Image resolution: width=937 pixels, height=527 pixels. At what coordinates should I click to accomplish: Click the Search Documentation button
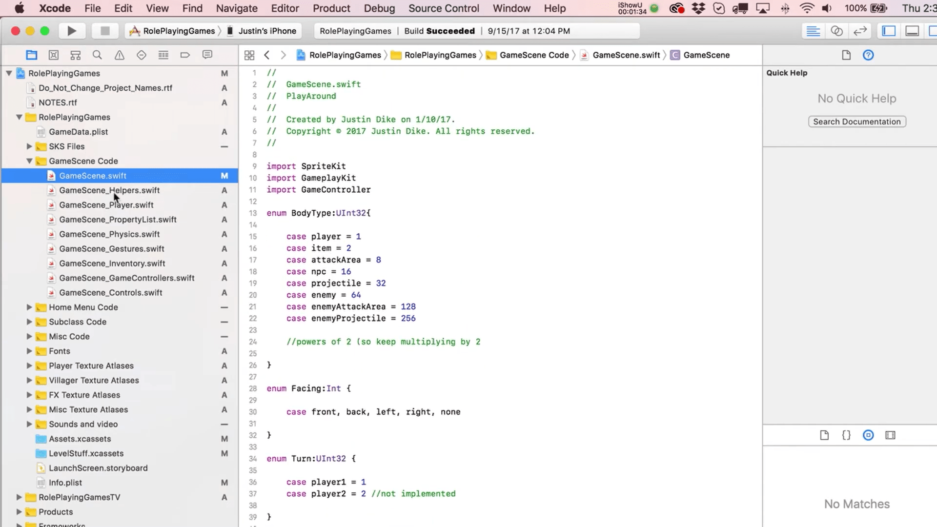click(857, 122)
